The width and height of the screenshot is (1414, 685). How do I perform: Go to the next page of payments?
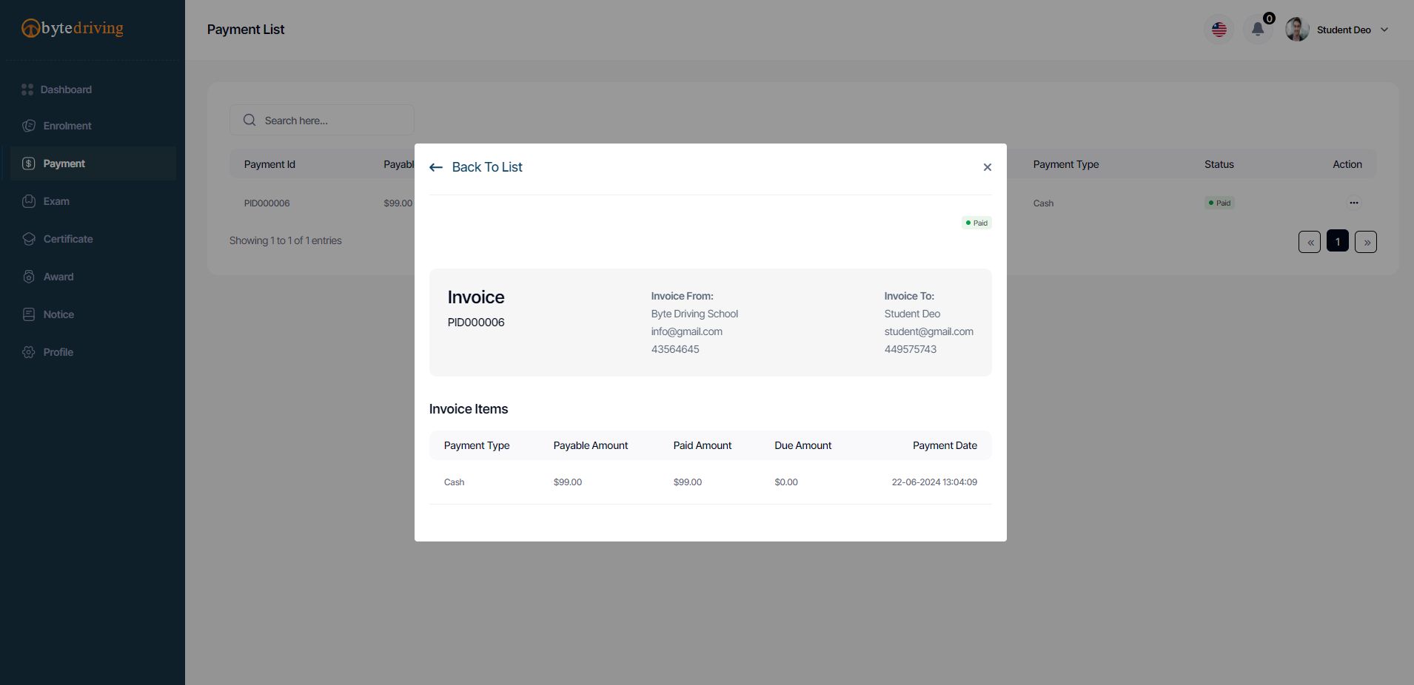(1366, 242)
